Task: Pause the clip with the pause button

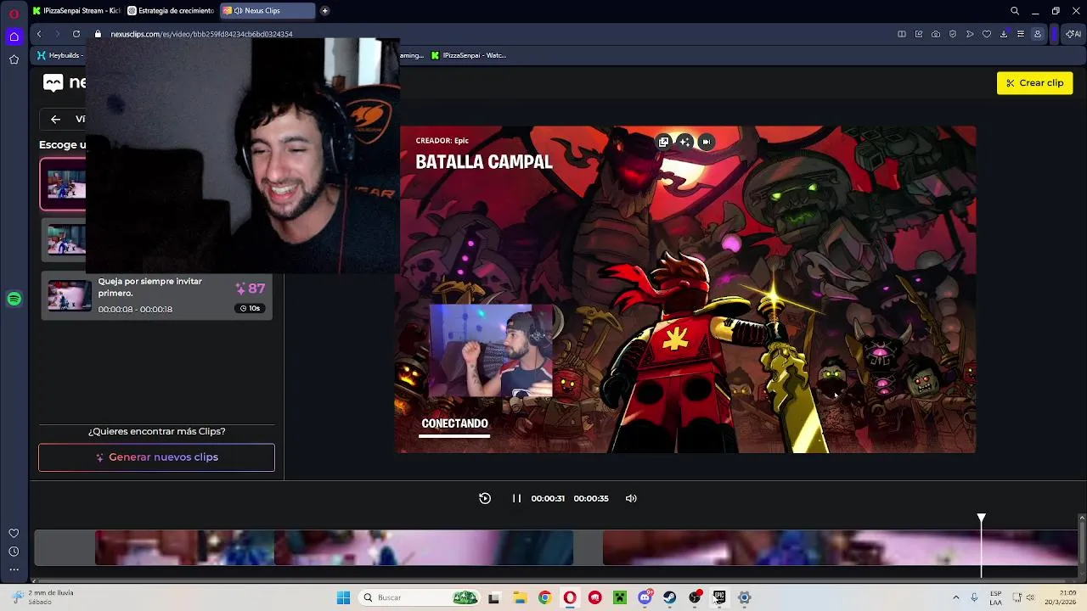Action: coord(516,498)
